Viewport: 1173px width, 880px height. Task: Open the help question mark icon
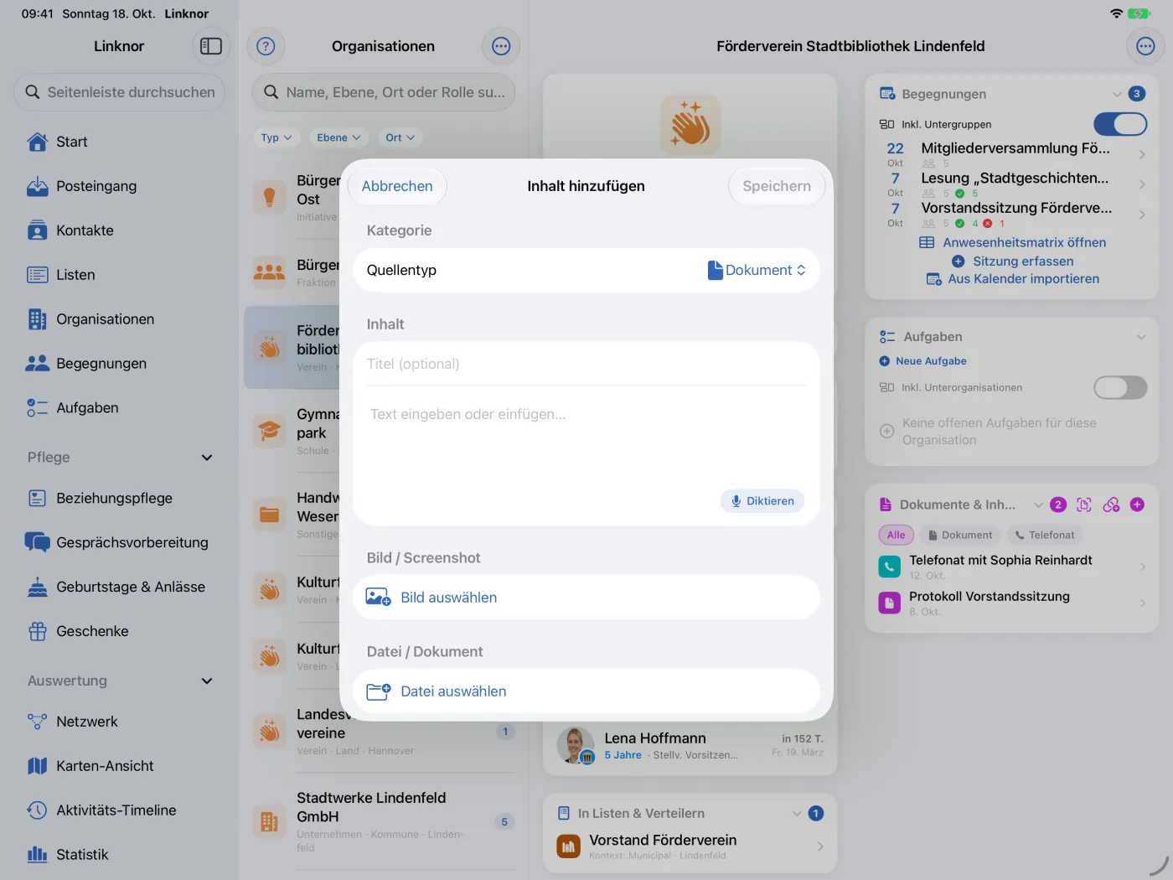click(266, 46)
